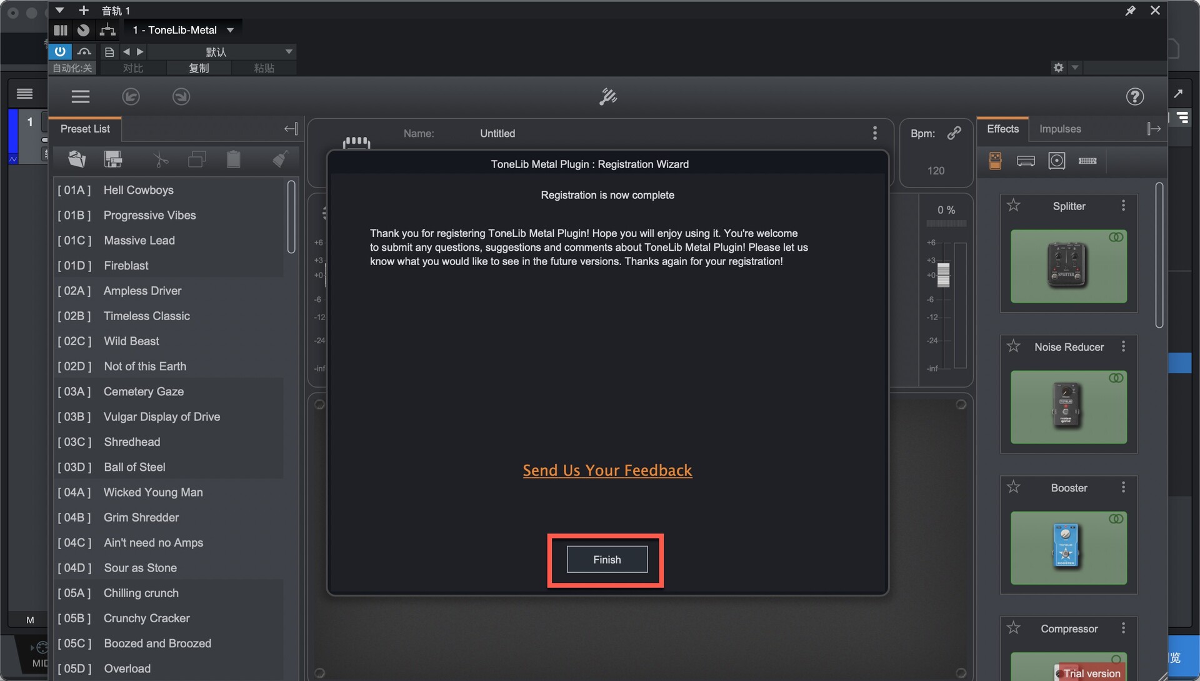The width and height of the screenshot is (1200, 681).
Task: Open the help question mark icon
Action: (1135, 96)
